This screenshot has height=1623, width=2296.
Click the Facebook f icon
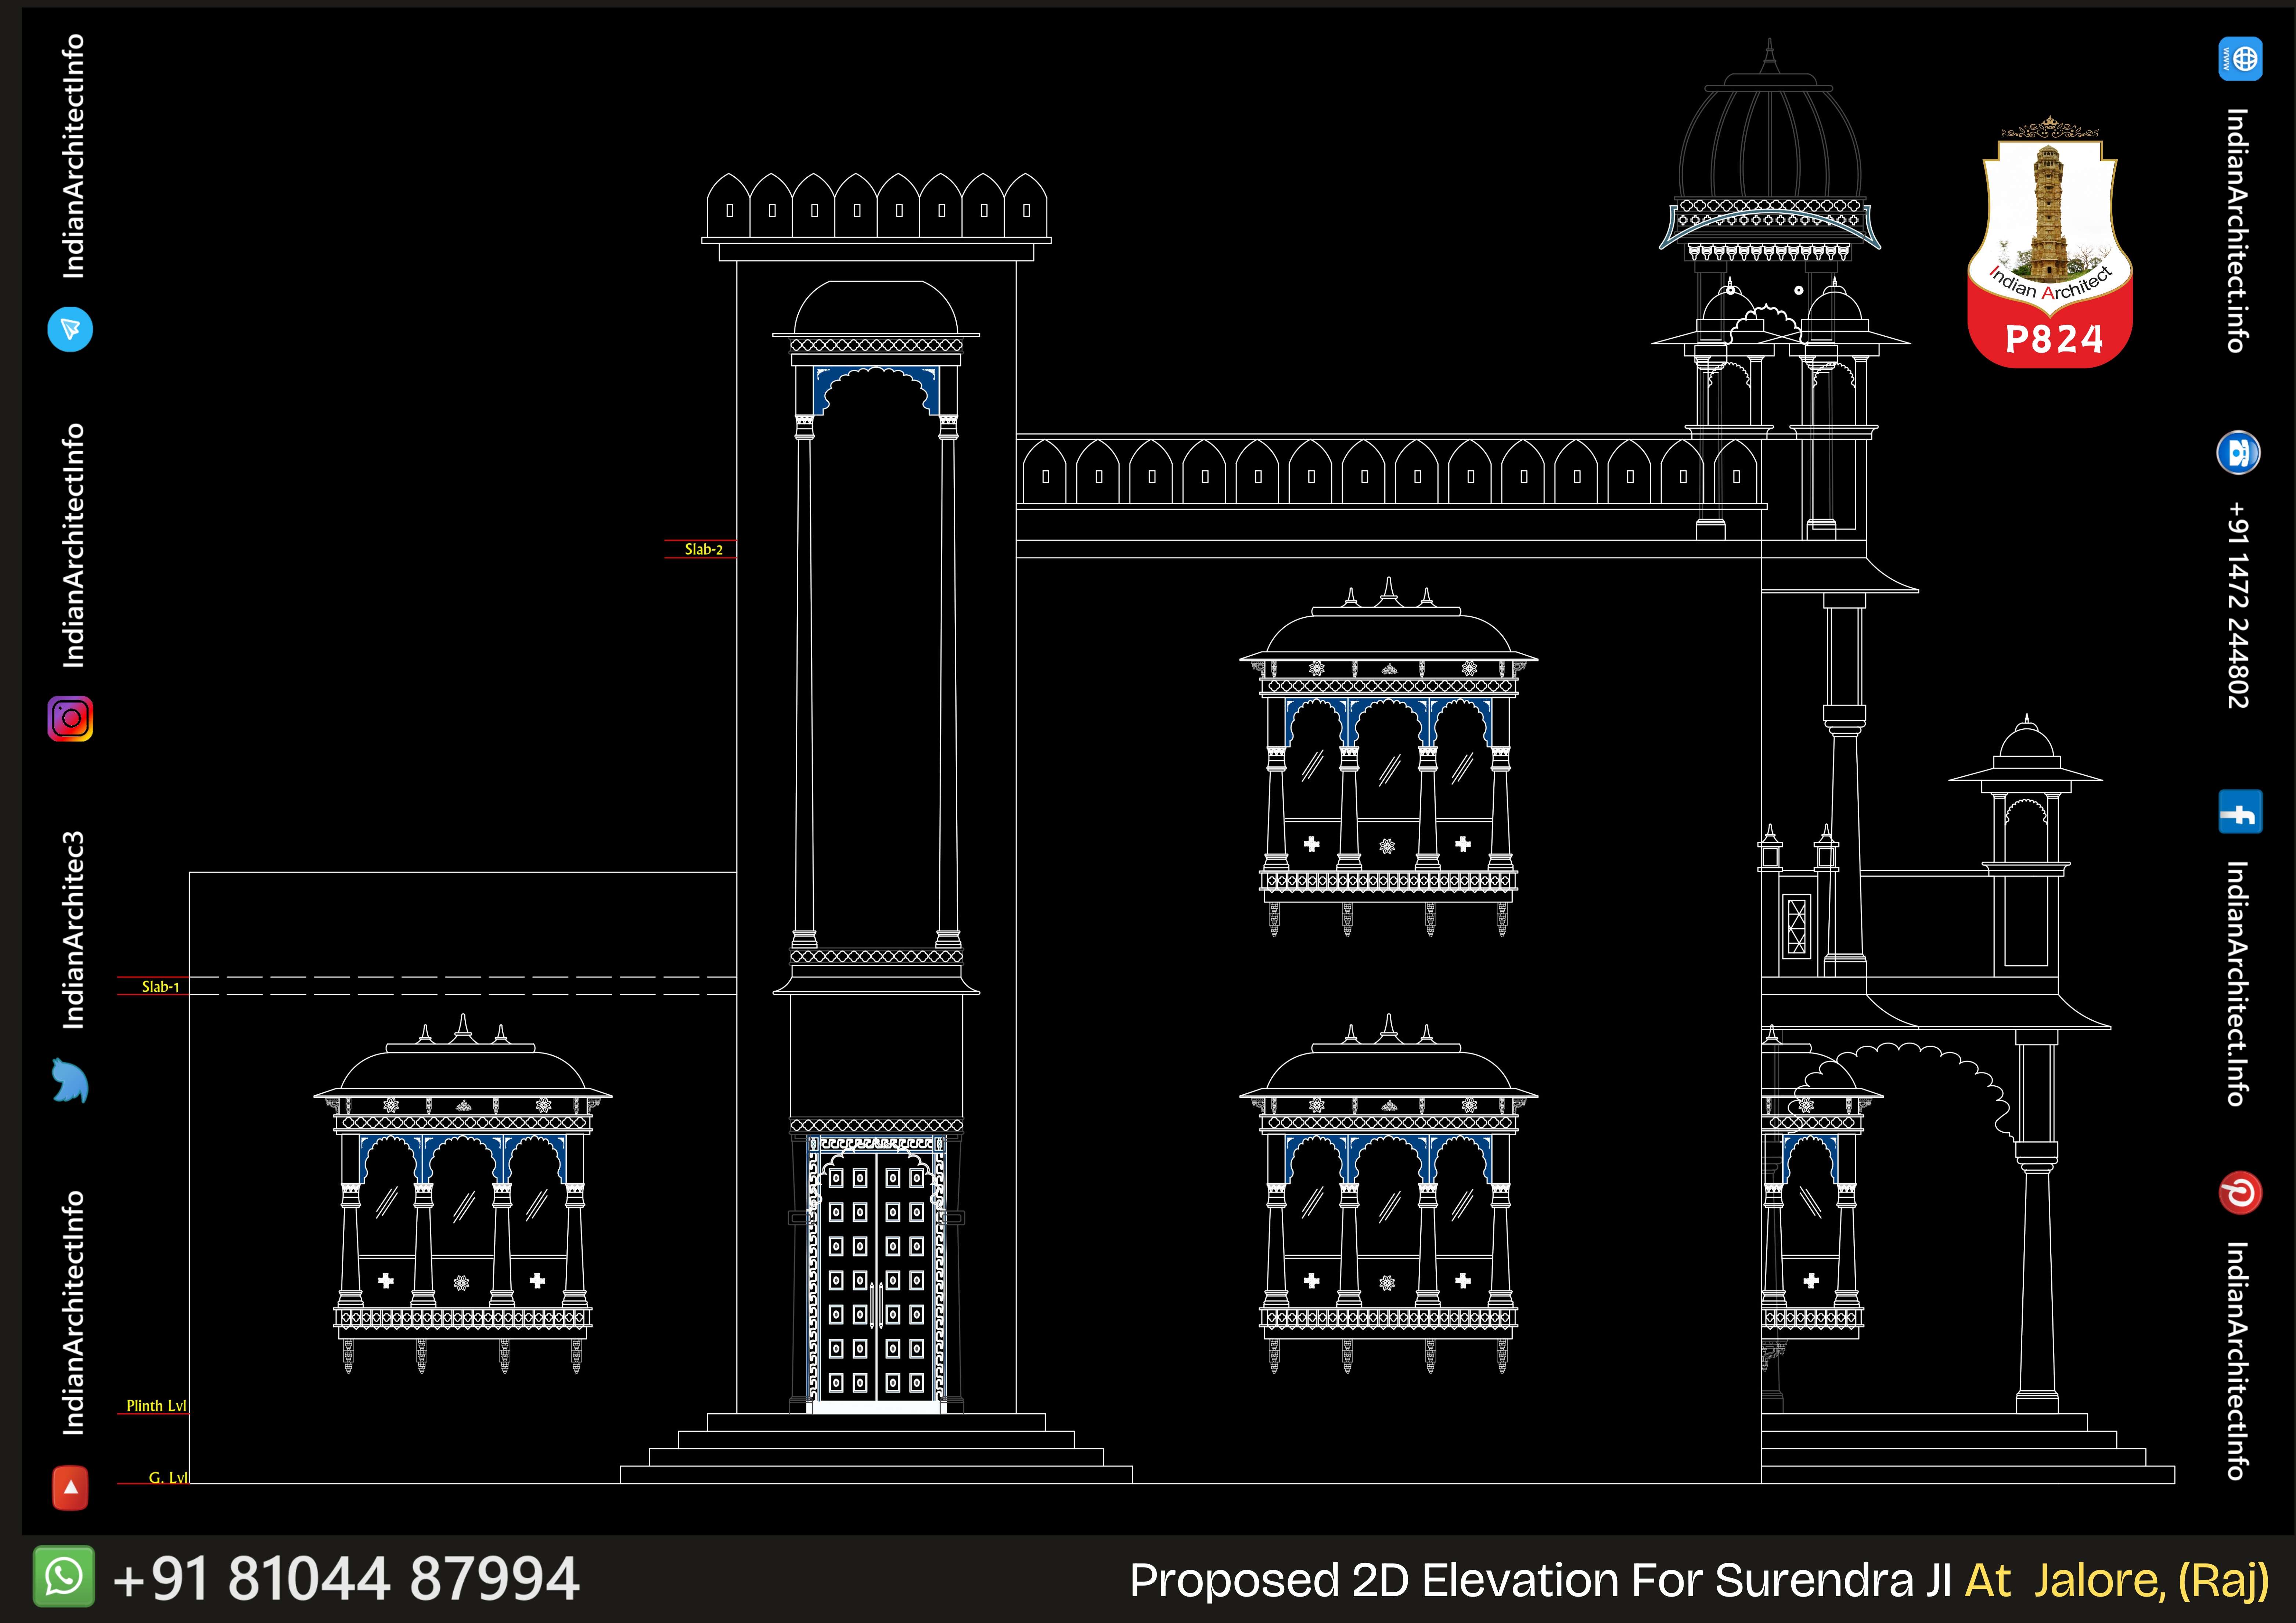(2240, 812)
